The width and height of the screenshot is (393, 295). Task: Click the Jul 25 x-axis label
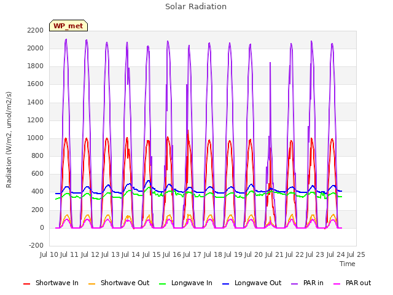coord(356,254)
